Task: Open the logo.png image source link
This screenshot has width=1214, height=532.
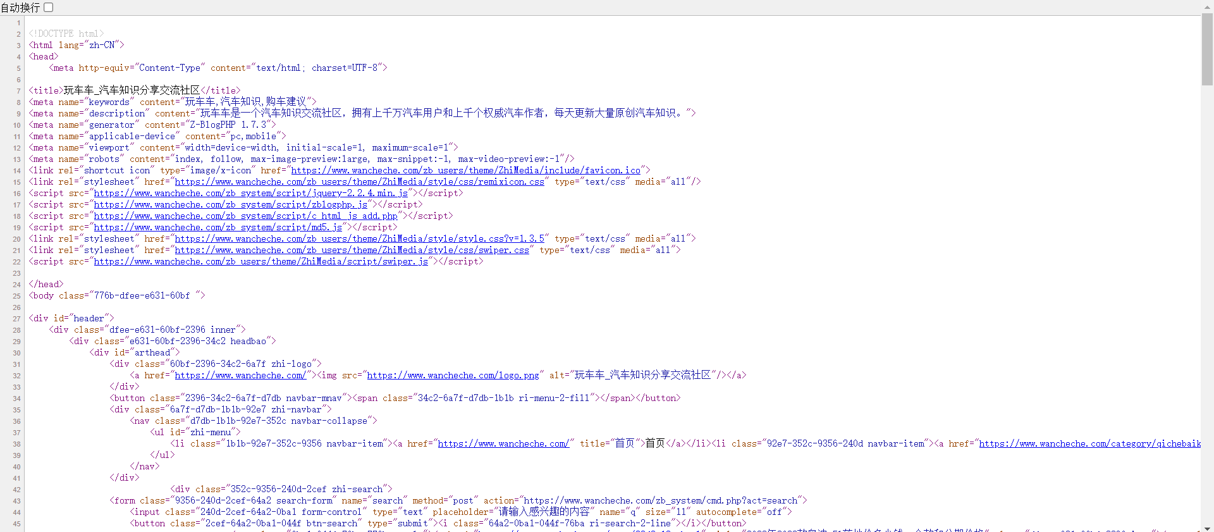Action: [453, 375]
